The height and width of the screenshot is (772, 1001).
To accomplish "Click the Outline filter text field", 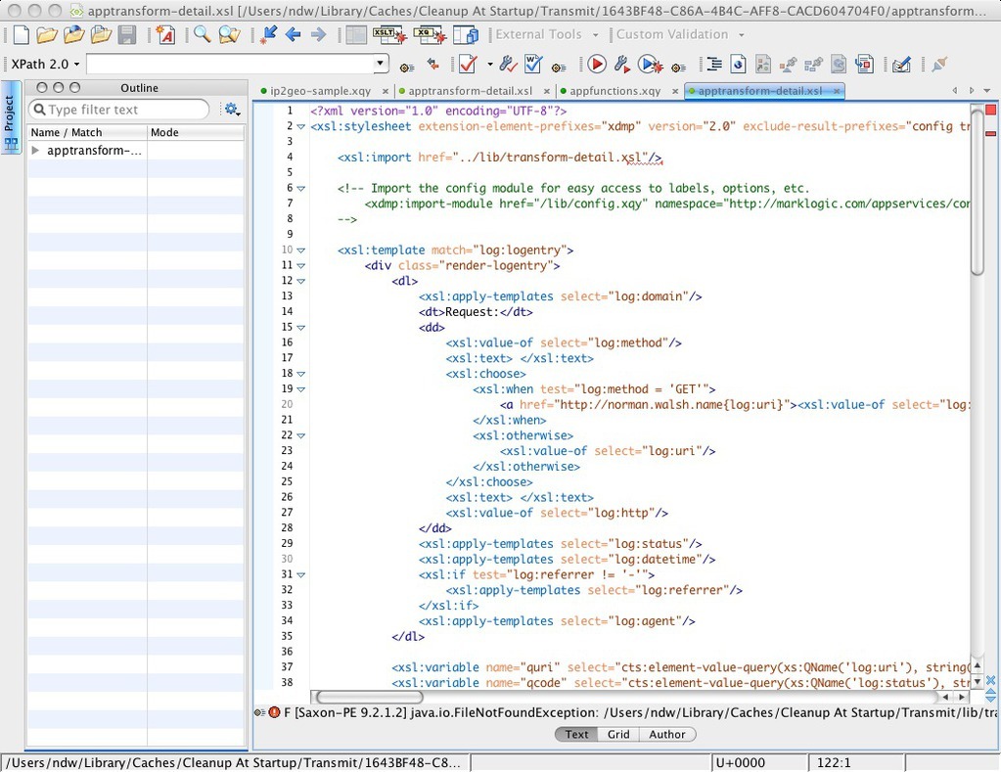I will coord(118,110).
